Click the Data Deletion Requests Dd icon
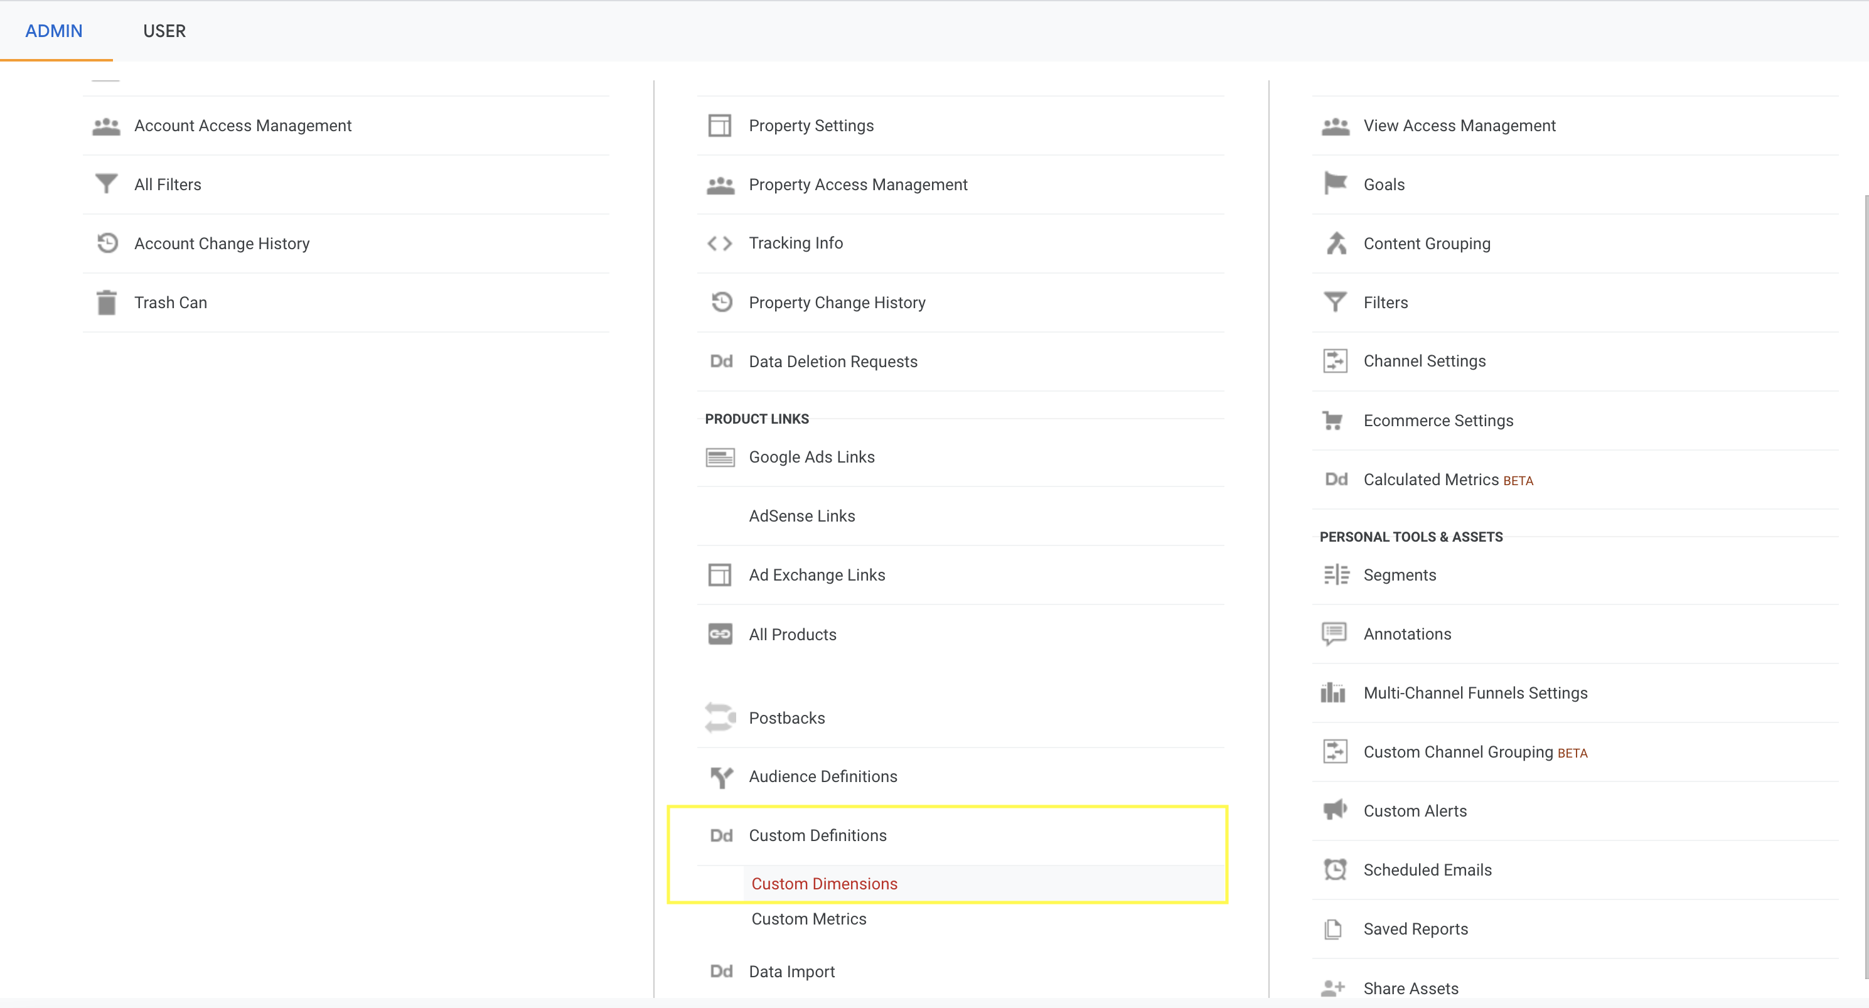The width and height of the screenshot is (1869, 1008). (x=720, y=362)
